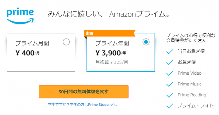The image size is (219, 115).
Task: Click checkmark beside Prime Music
Action: tap(170, 84)
